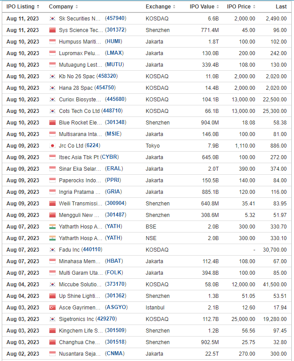Open YATH ticker link in NSE row
Screen dimensions: 294x361
[113, 237]
